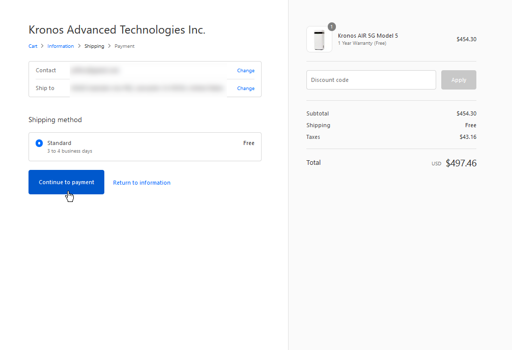This screenshot has height=350, width=512.
Task: Open the Kronos AIR 5G product thumbnail
Action: point(319,40)
